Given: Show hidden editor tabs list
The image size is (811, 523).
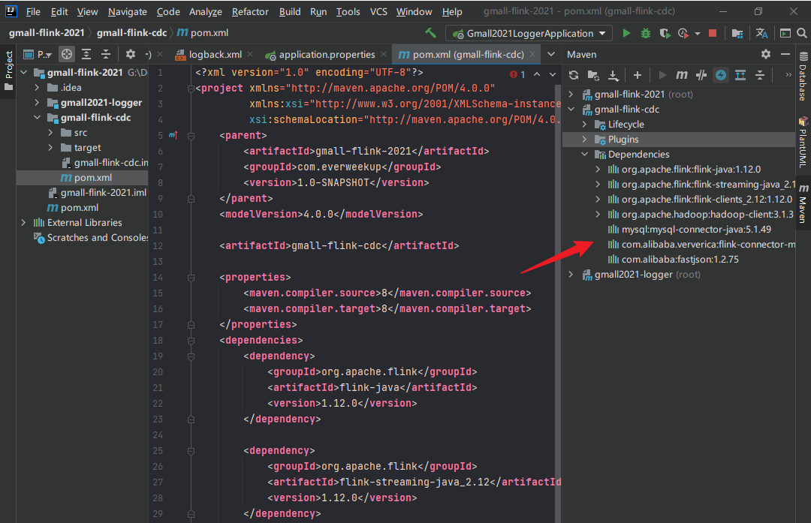Looking at the screenshot, I should click(551, 54).
